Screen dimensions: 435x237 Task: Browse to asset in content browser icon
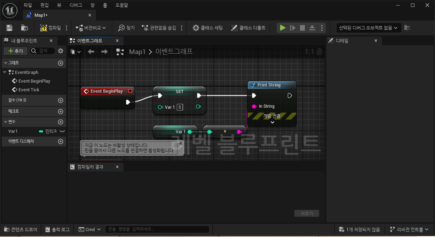[24, 28]
